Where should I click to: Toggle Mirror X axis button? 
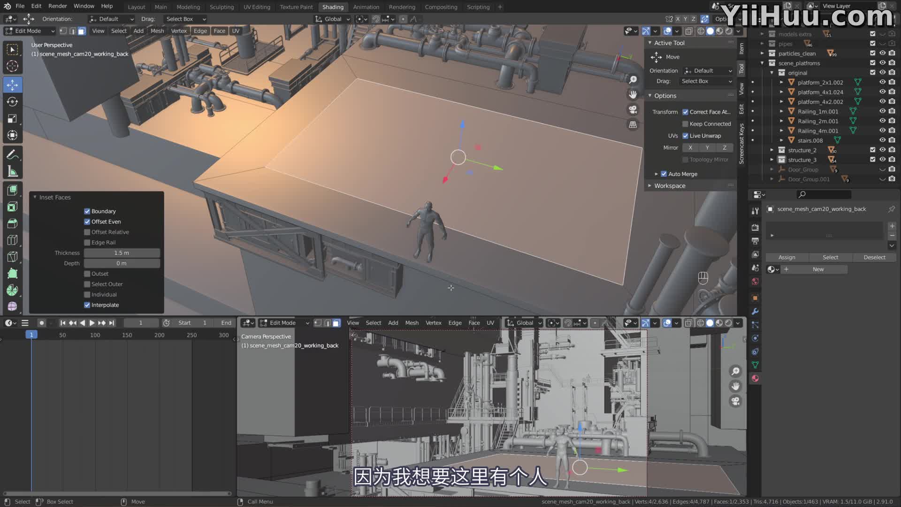click(690, 147)
